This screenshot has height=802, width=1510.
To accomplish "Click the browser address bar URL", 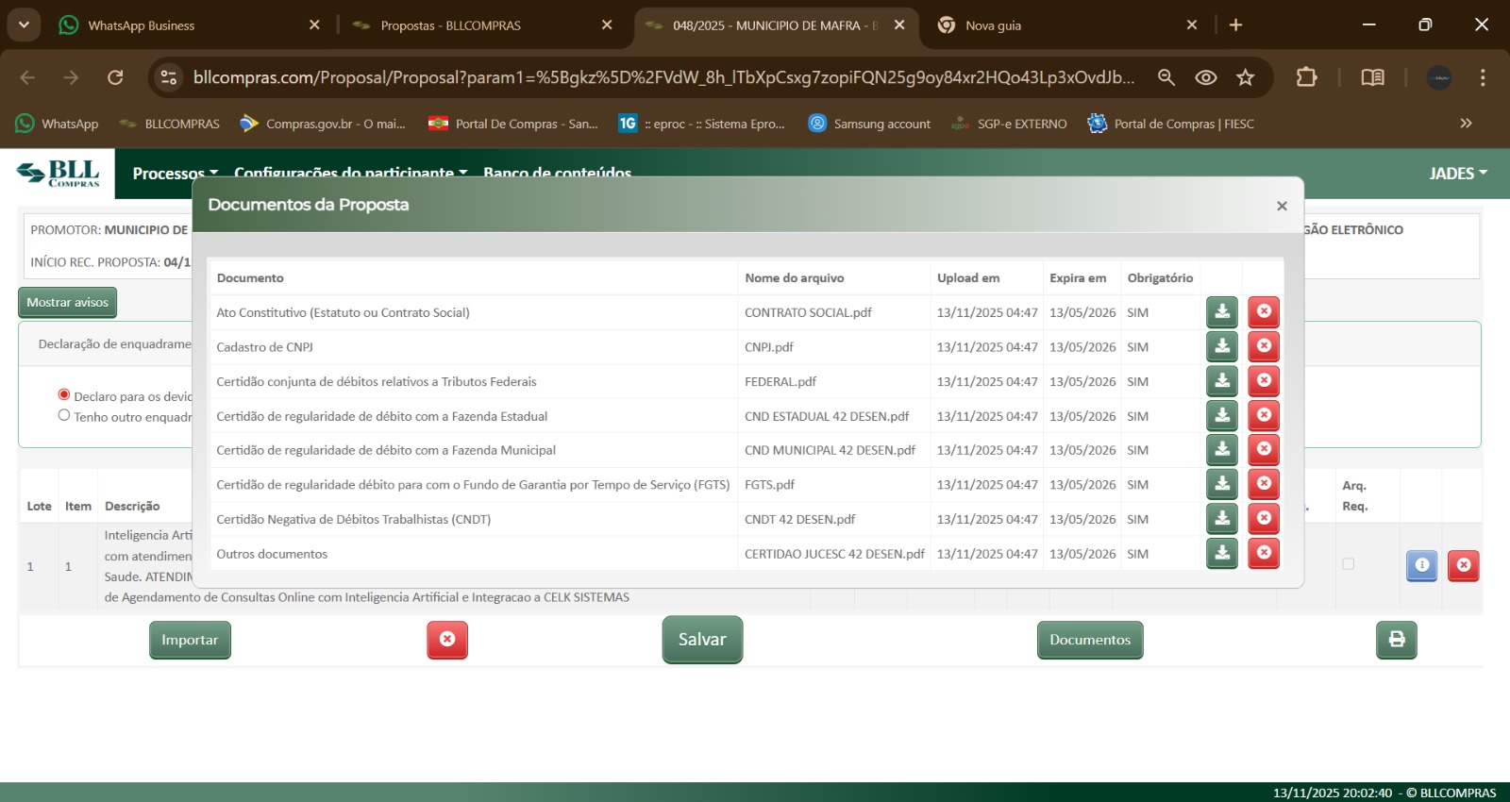I will 661,77.
